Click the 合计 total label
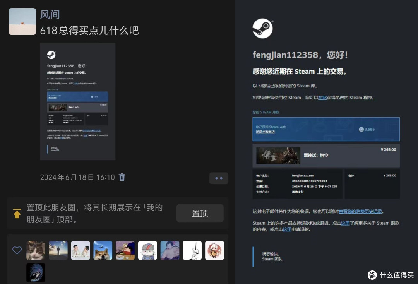The width and height of the screenshot is (418, 284). [351, 176]
